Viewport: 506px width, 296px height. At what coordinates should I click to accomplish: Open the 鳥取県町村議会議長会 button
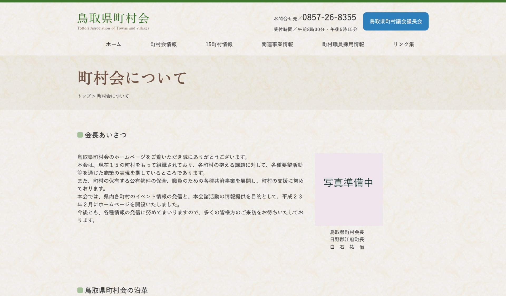396,21
